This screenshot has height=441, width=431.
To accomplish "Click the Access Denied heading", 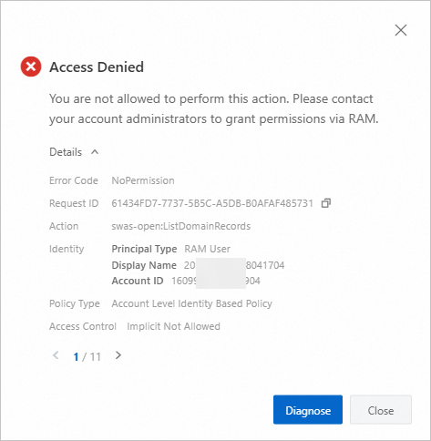I will [97, 67].
